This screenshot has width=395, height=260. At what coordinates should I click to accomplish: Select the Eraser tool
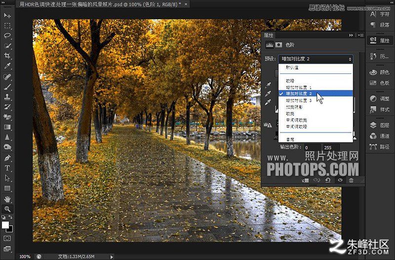[x=7, y=117]
